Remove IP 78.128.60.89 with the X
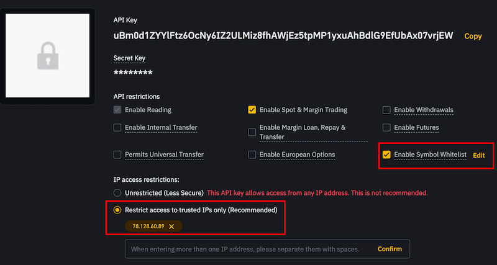The width and height of the screenshot is (497, 265). point(171,227)
